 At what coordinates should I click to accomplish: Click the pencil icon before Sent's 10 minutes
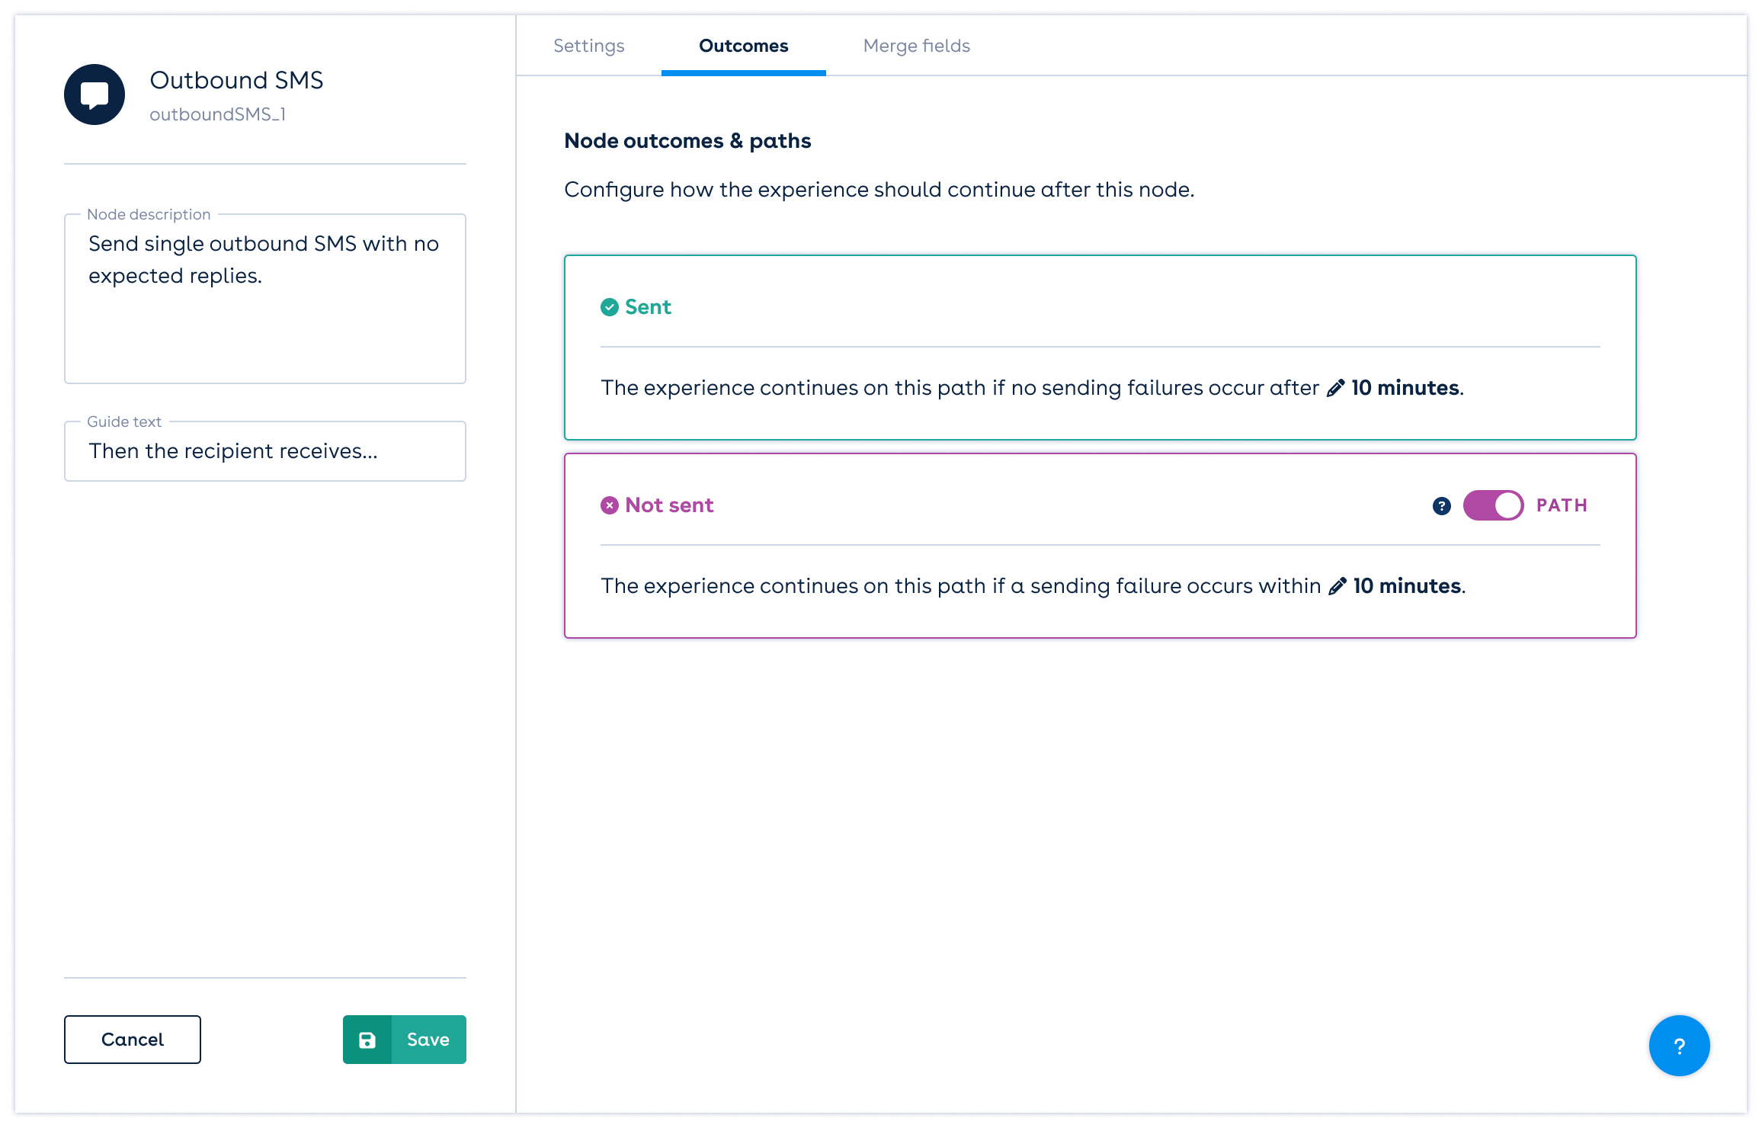click(1335, 387)
